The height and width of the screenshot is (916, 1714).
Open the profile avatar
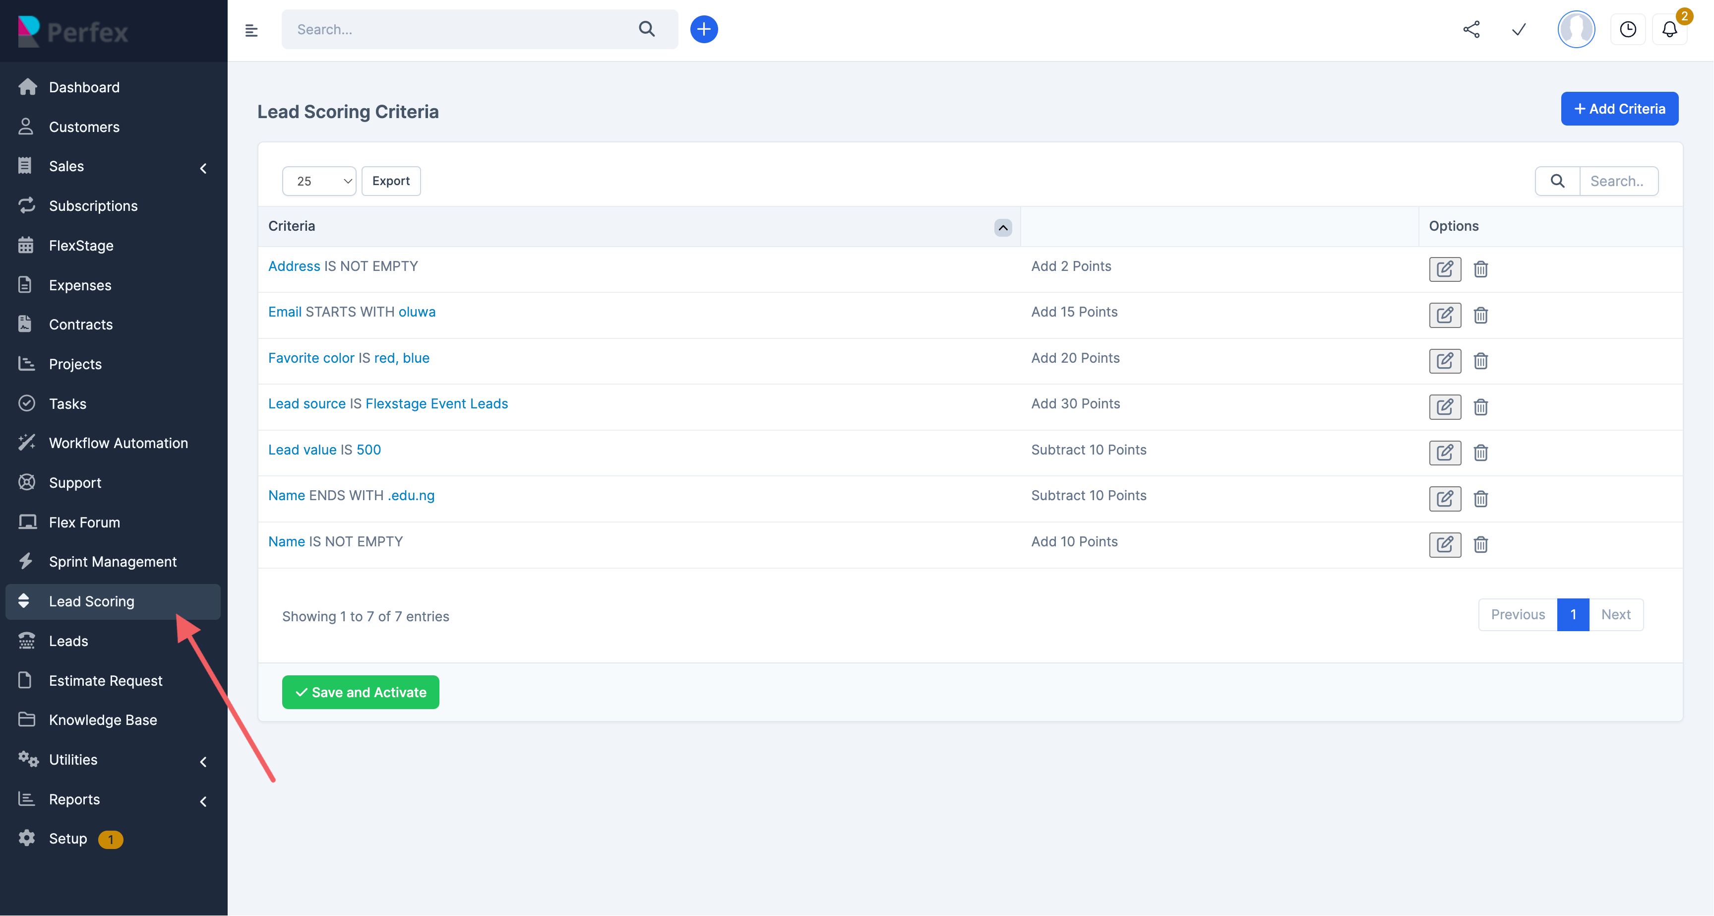tap(1576, 29)
